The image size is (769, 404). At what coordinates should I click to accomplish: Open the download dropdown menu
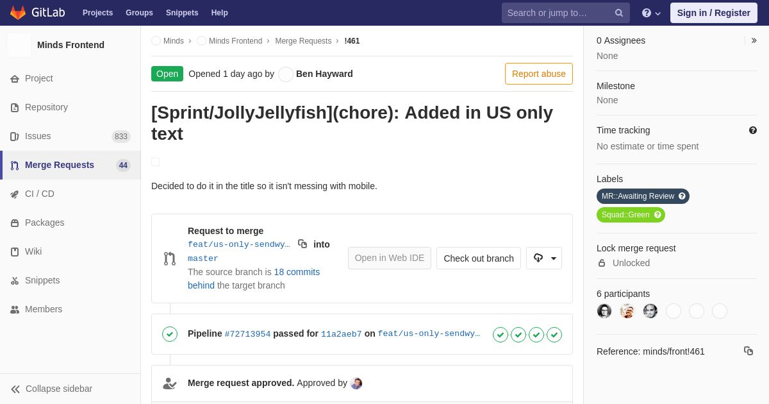click(x=544, y=258)
